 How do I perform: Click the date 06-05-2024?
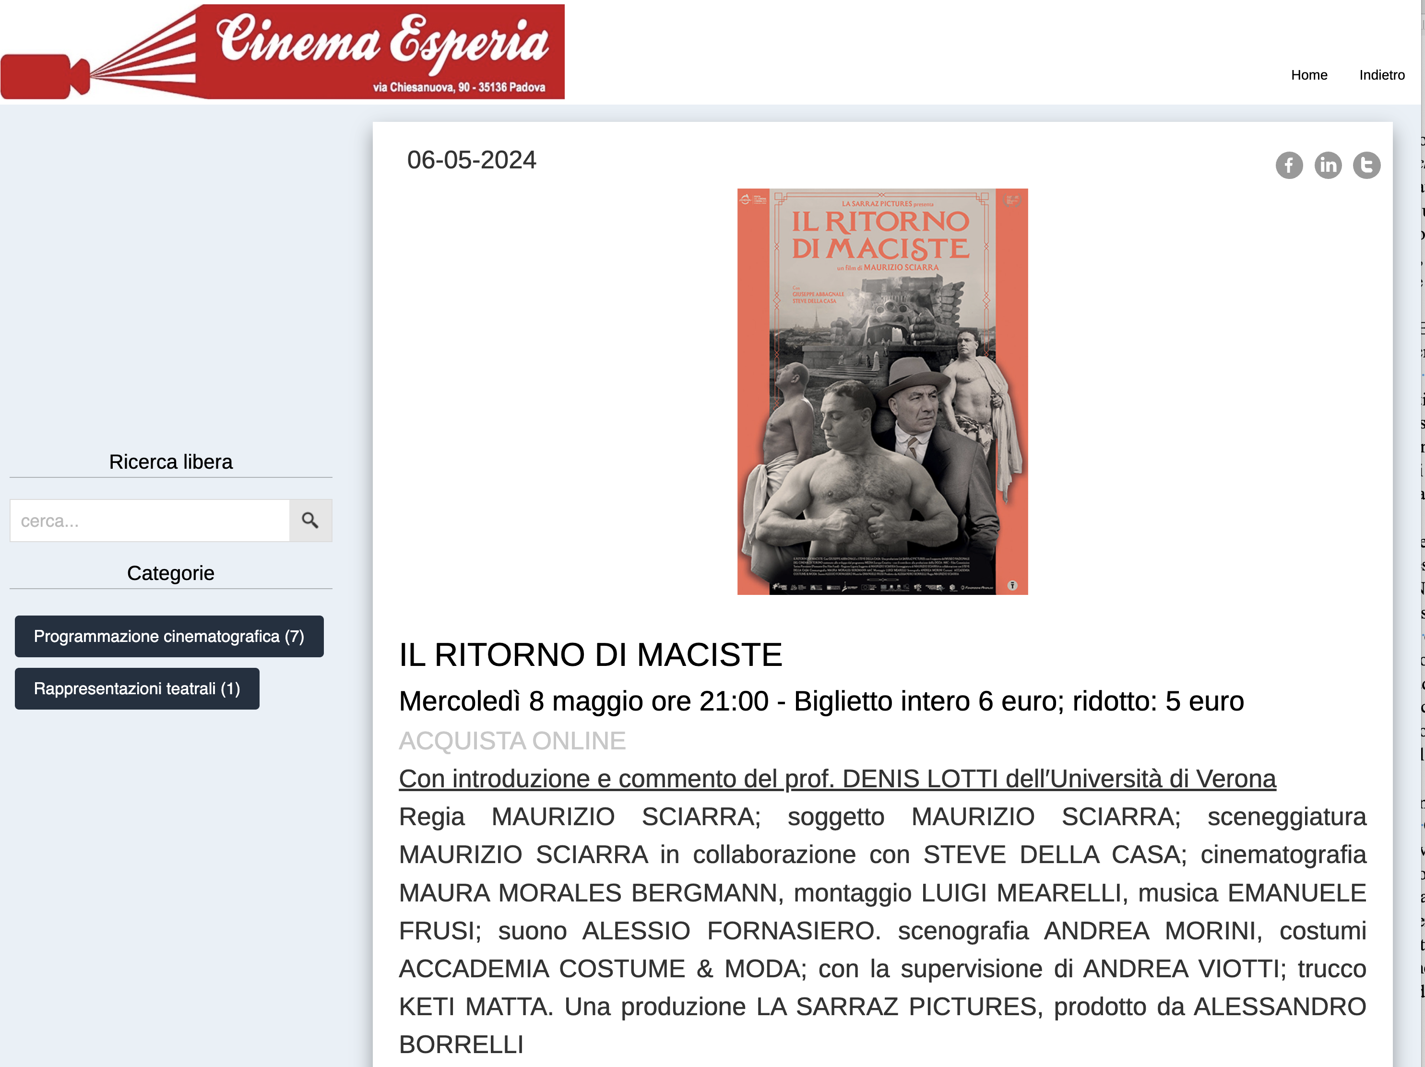pos(472,160)
